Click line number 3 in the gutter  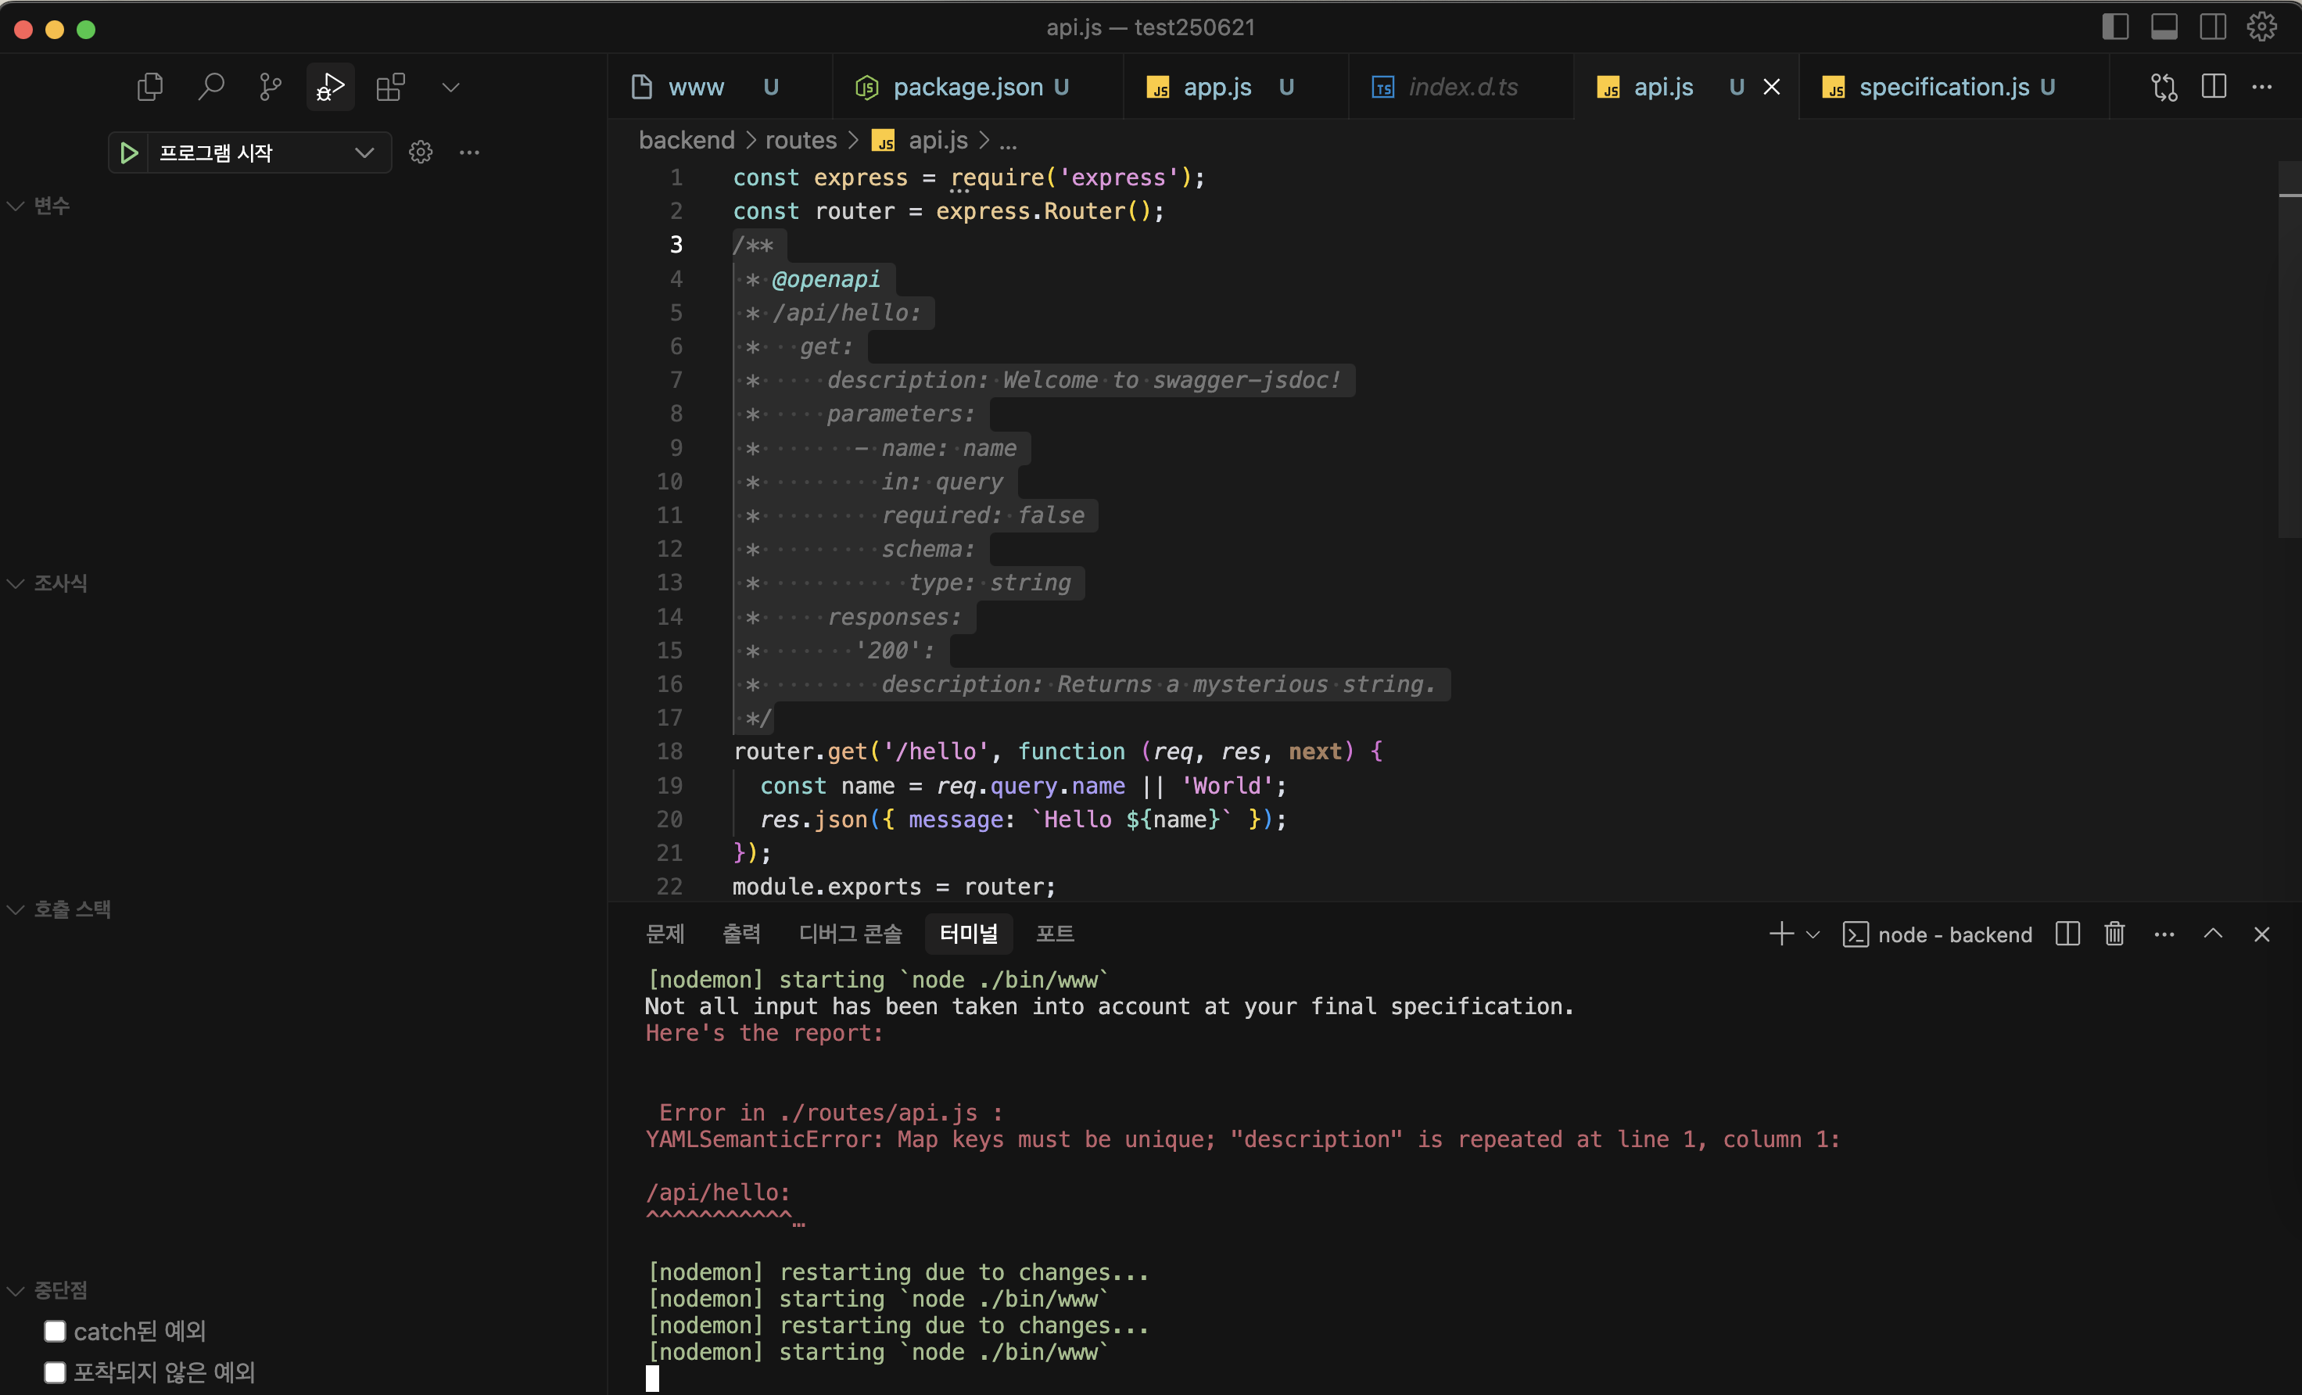pyautogui.click(x=676, y=245)
